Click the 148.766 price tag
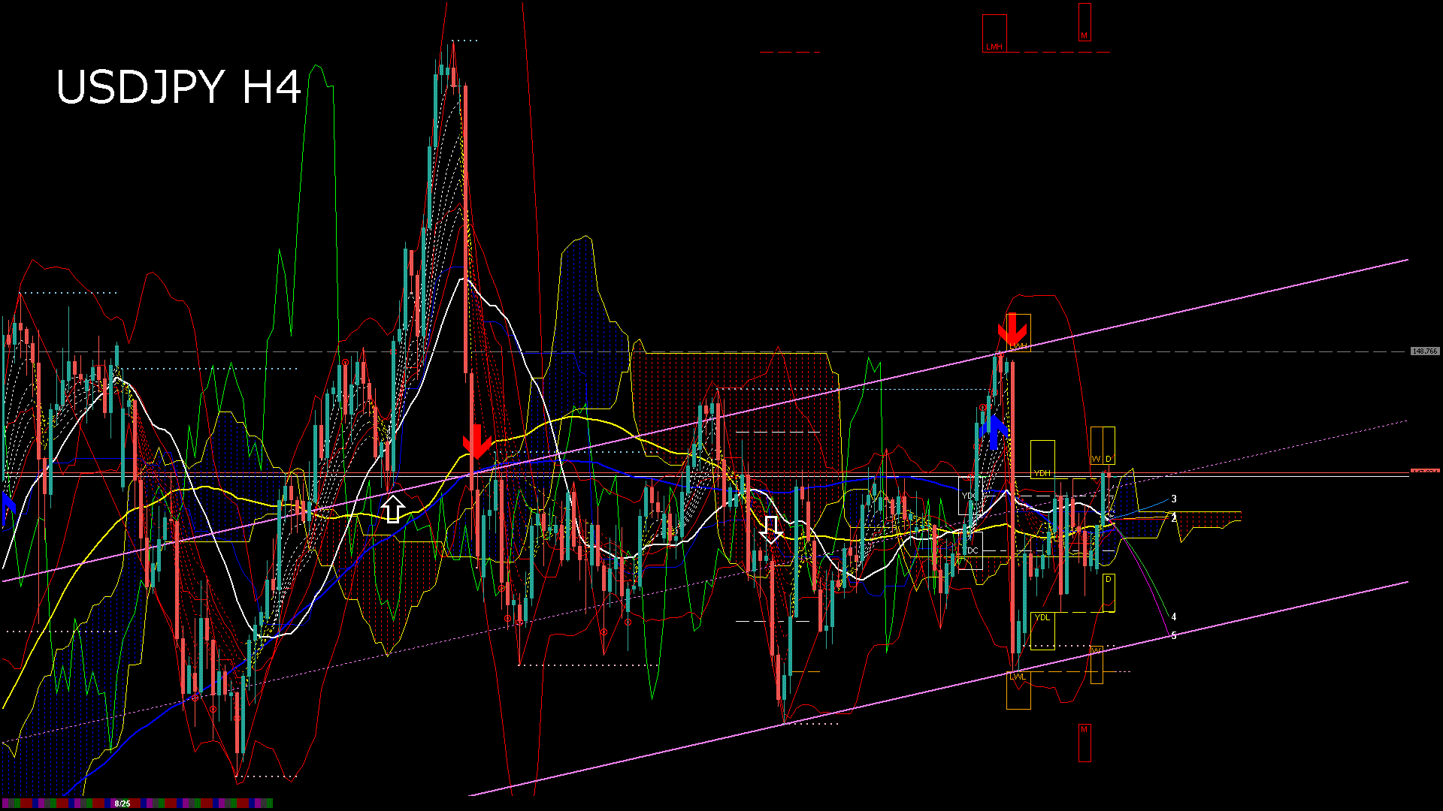The image size is (1443, 811). (1425, 351)
